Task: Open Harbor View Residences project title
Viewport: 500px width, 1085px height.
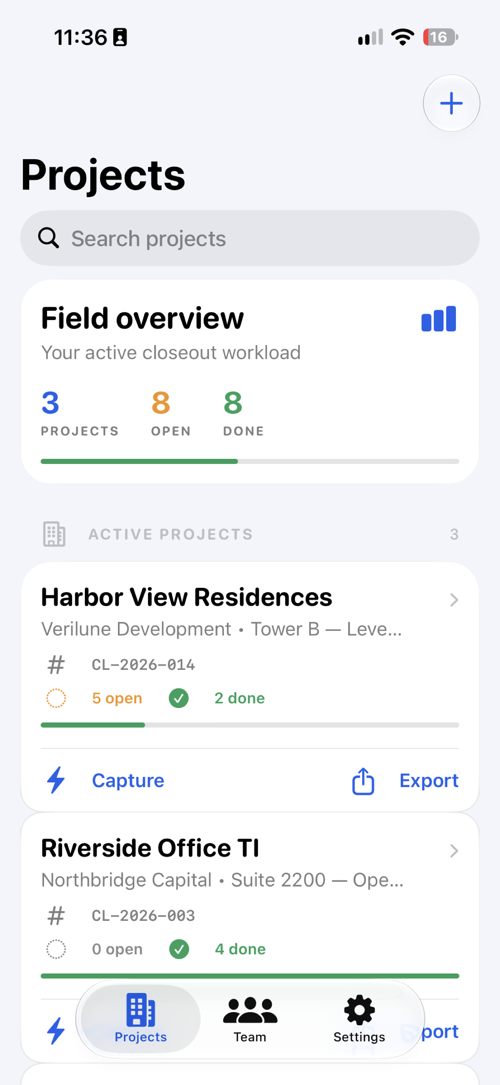Action: point(187,597)
